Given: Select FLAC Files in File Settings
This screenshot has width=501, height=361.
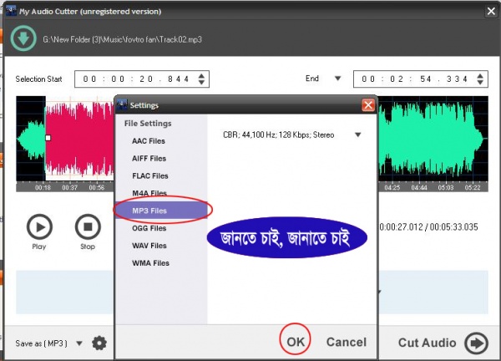Looking at the screenshot, I should tap(149, 175).
